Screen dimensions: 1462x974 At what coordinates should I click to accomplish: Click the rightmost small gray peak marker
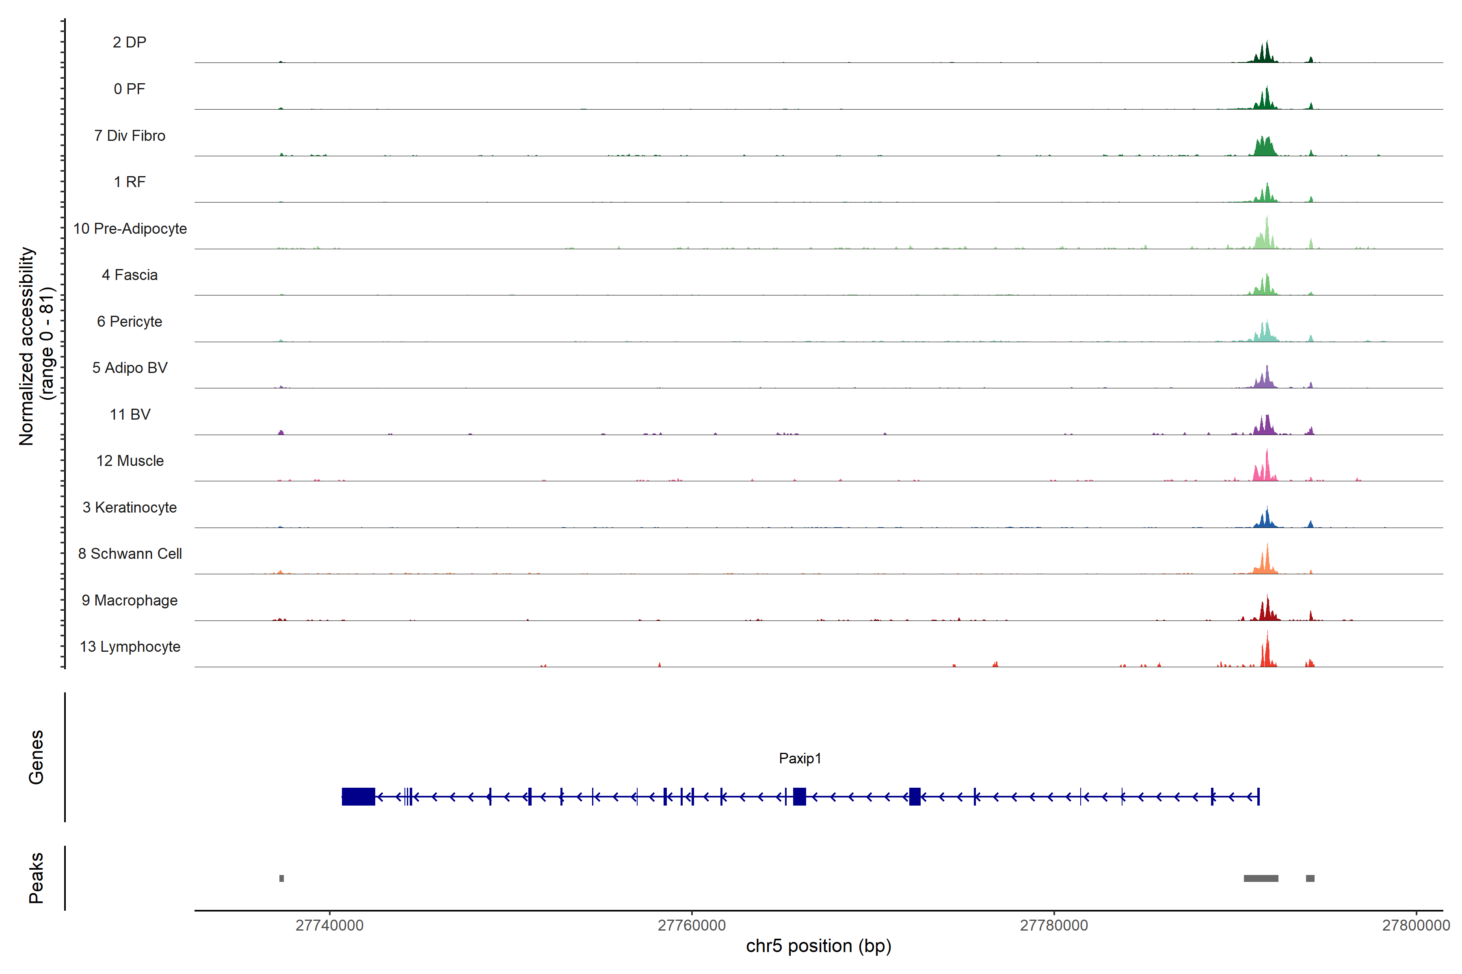point(1311,878)
